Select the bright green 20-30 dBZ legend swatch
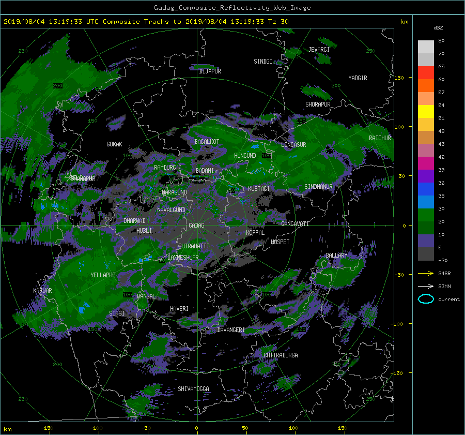 (x=426, y=215)
